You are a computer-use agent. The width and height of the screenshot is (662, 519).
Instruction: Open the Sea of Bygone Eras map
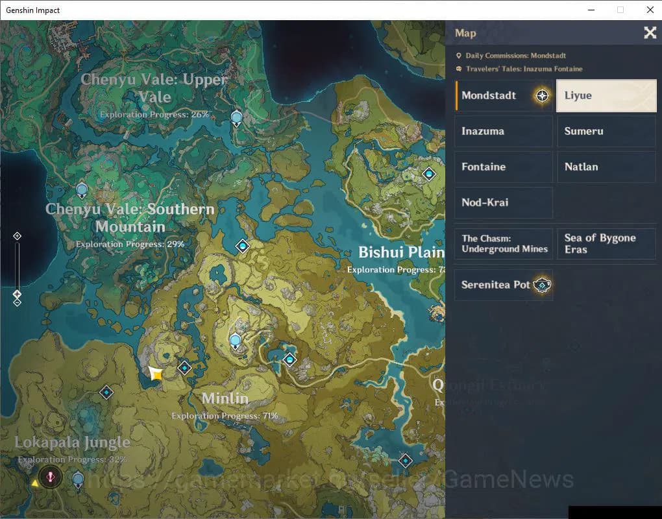pyautogui.click(x=606, y=244)
